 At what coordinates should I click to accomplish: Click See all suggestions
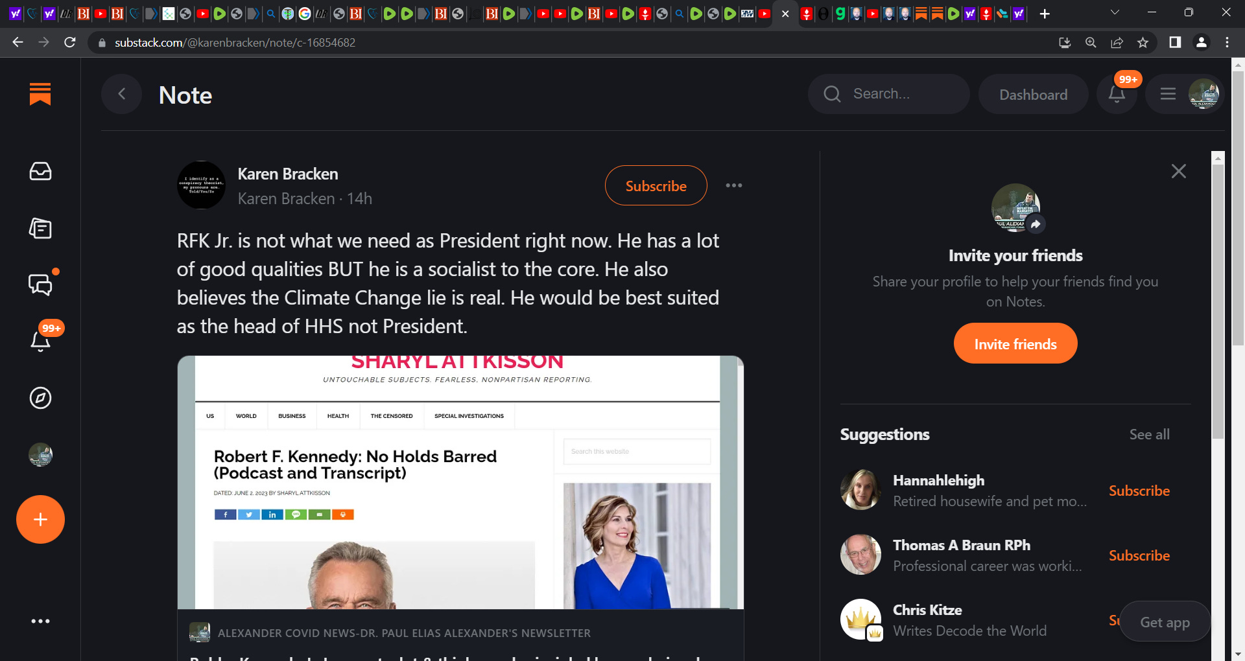pos(1149,434)
